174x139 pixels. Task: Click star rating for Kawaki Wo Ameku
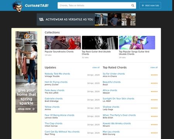click(154, 125)
